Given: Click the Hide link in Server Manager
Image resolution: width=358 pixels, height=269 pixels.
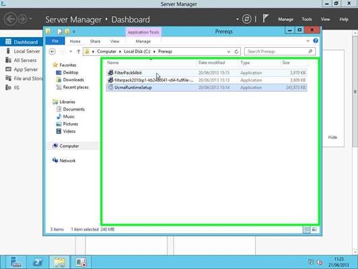Looking at the screenshot, I should [x=332, y=138].
